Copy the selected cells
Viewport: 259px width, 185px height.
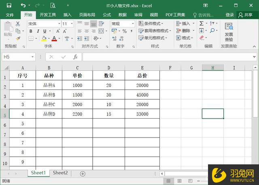point(18,31)
